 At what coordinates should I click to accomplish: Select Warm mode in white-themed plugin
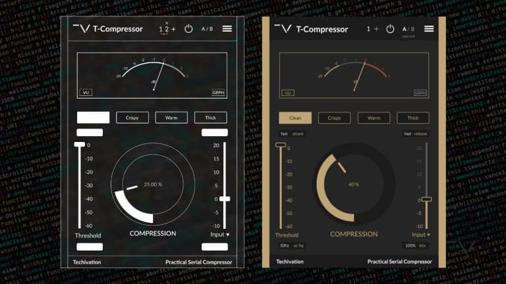(x=171, y=118)
